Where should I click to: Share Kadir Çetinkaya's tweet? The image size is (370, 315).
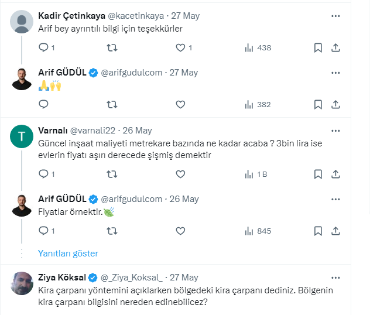tap(335, 47)
